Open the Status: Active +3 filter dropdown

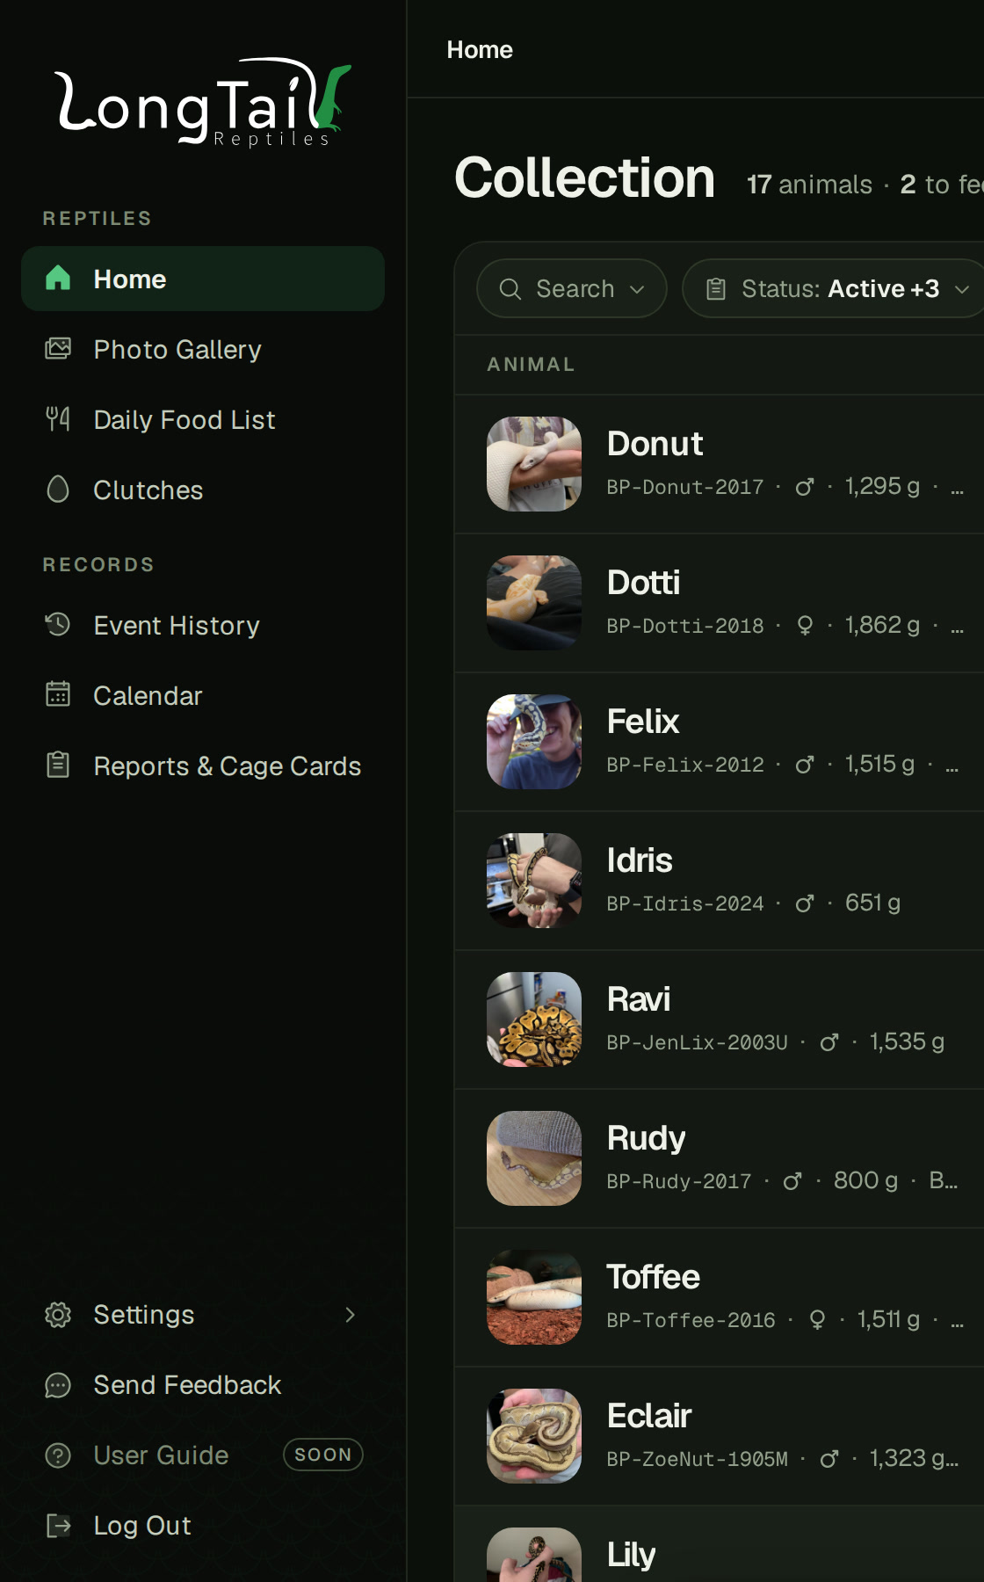(835, 288)
